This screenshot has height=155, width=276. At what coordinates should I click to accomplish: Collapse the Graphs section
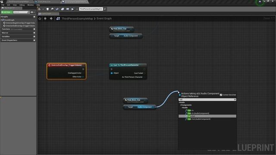1,17
